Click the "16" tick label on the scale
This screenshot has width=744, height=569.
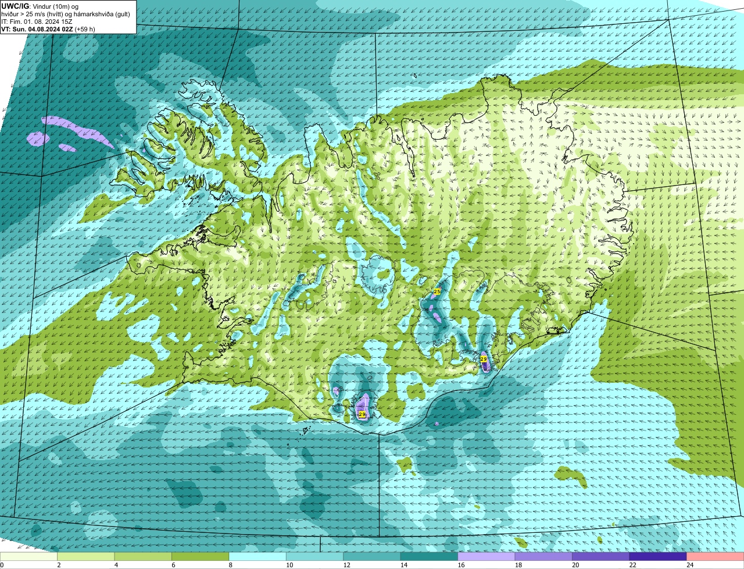click(461, 565)
